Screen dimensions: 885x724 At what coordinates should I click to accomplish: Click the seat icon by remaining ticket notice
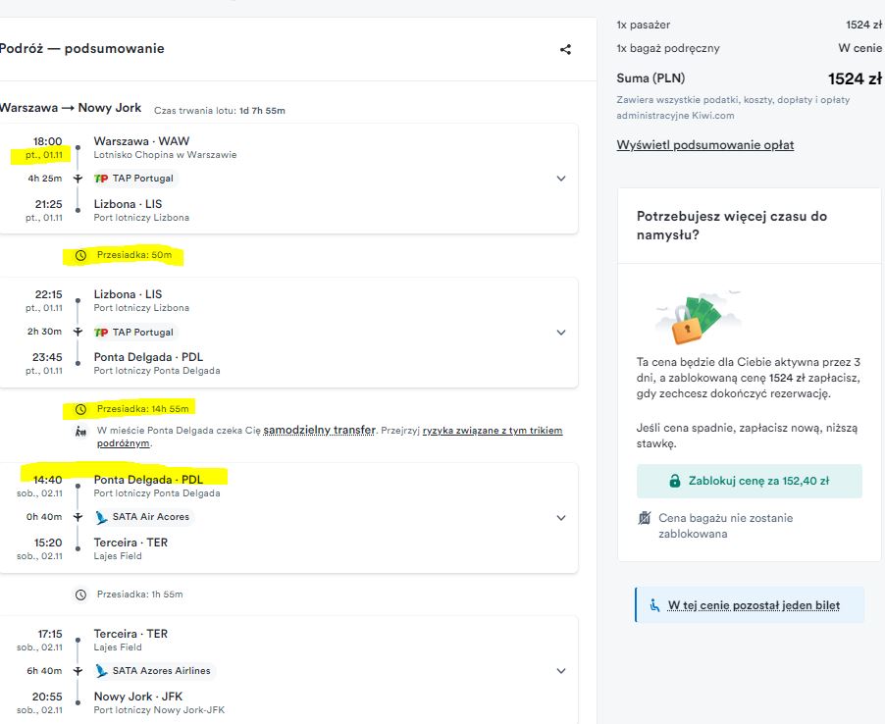[x=654, y=605]
